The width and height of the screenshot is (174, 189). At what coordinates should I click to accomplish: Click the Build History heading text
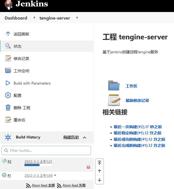[x=28, y=137]
